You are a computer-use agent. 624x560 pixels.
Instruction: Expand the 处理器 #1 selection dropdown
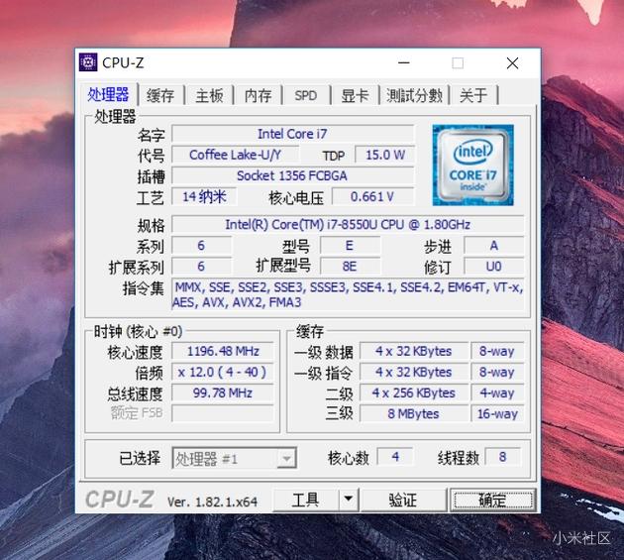(x=286, y=459)
